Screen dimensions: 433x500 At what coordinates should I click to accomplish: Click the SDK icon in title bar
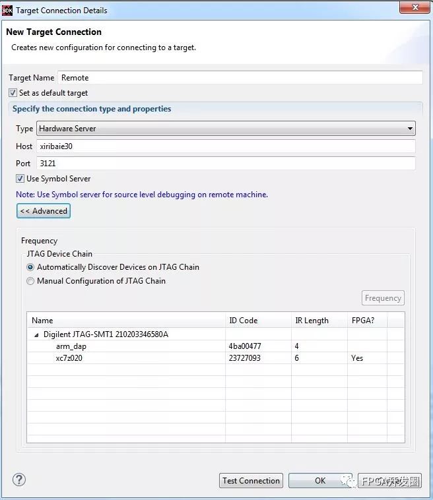coord(8,10)
